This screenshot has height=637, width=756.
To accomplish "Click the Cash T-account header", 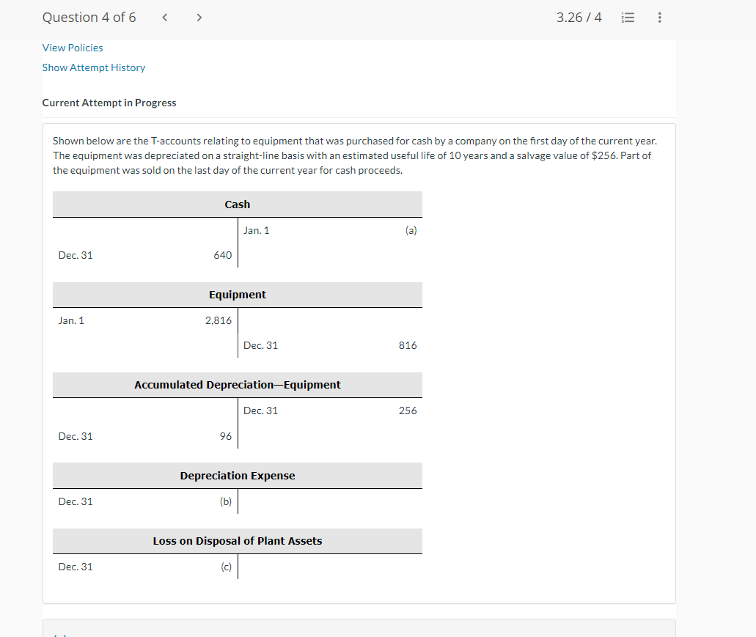I will pos(237,204).
